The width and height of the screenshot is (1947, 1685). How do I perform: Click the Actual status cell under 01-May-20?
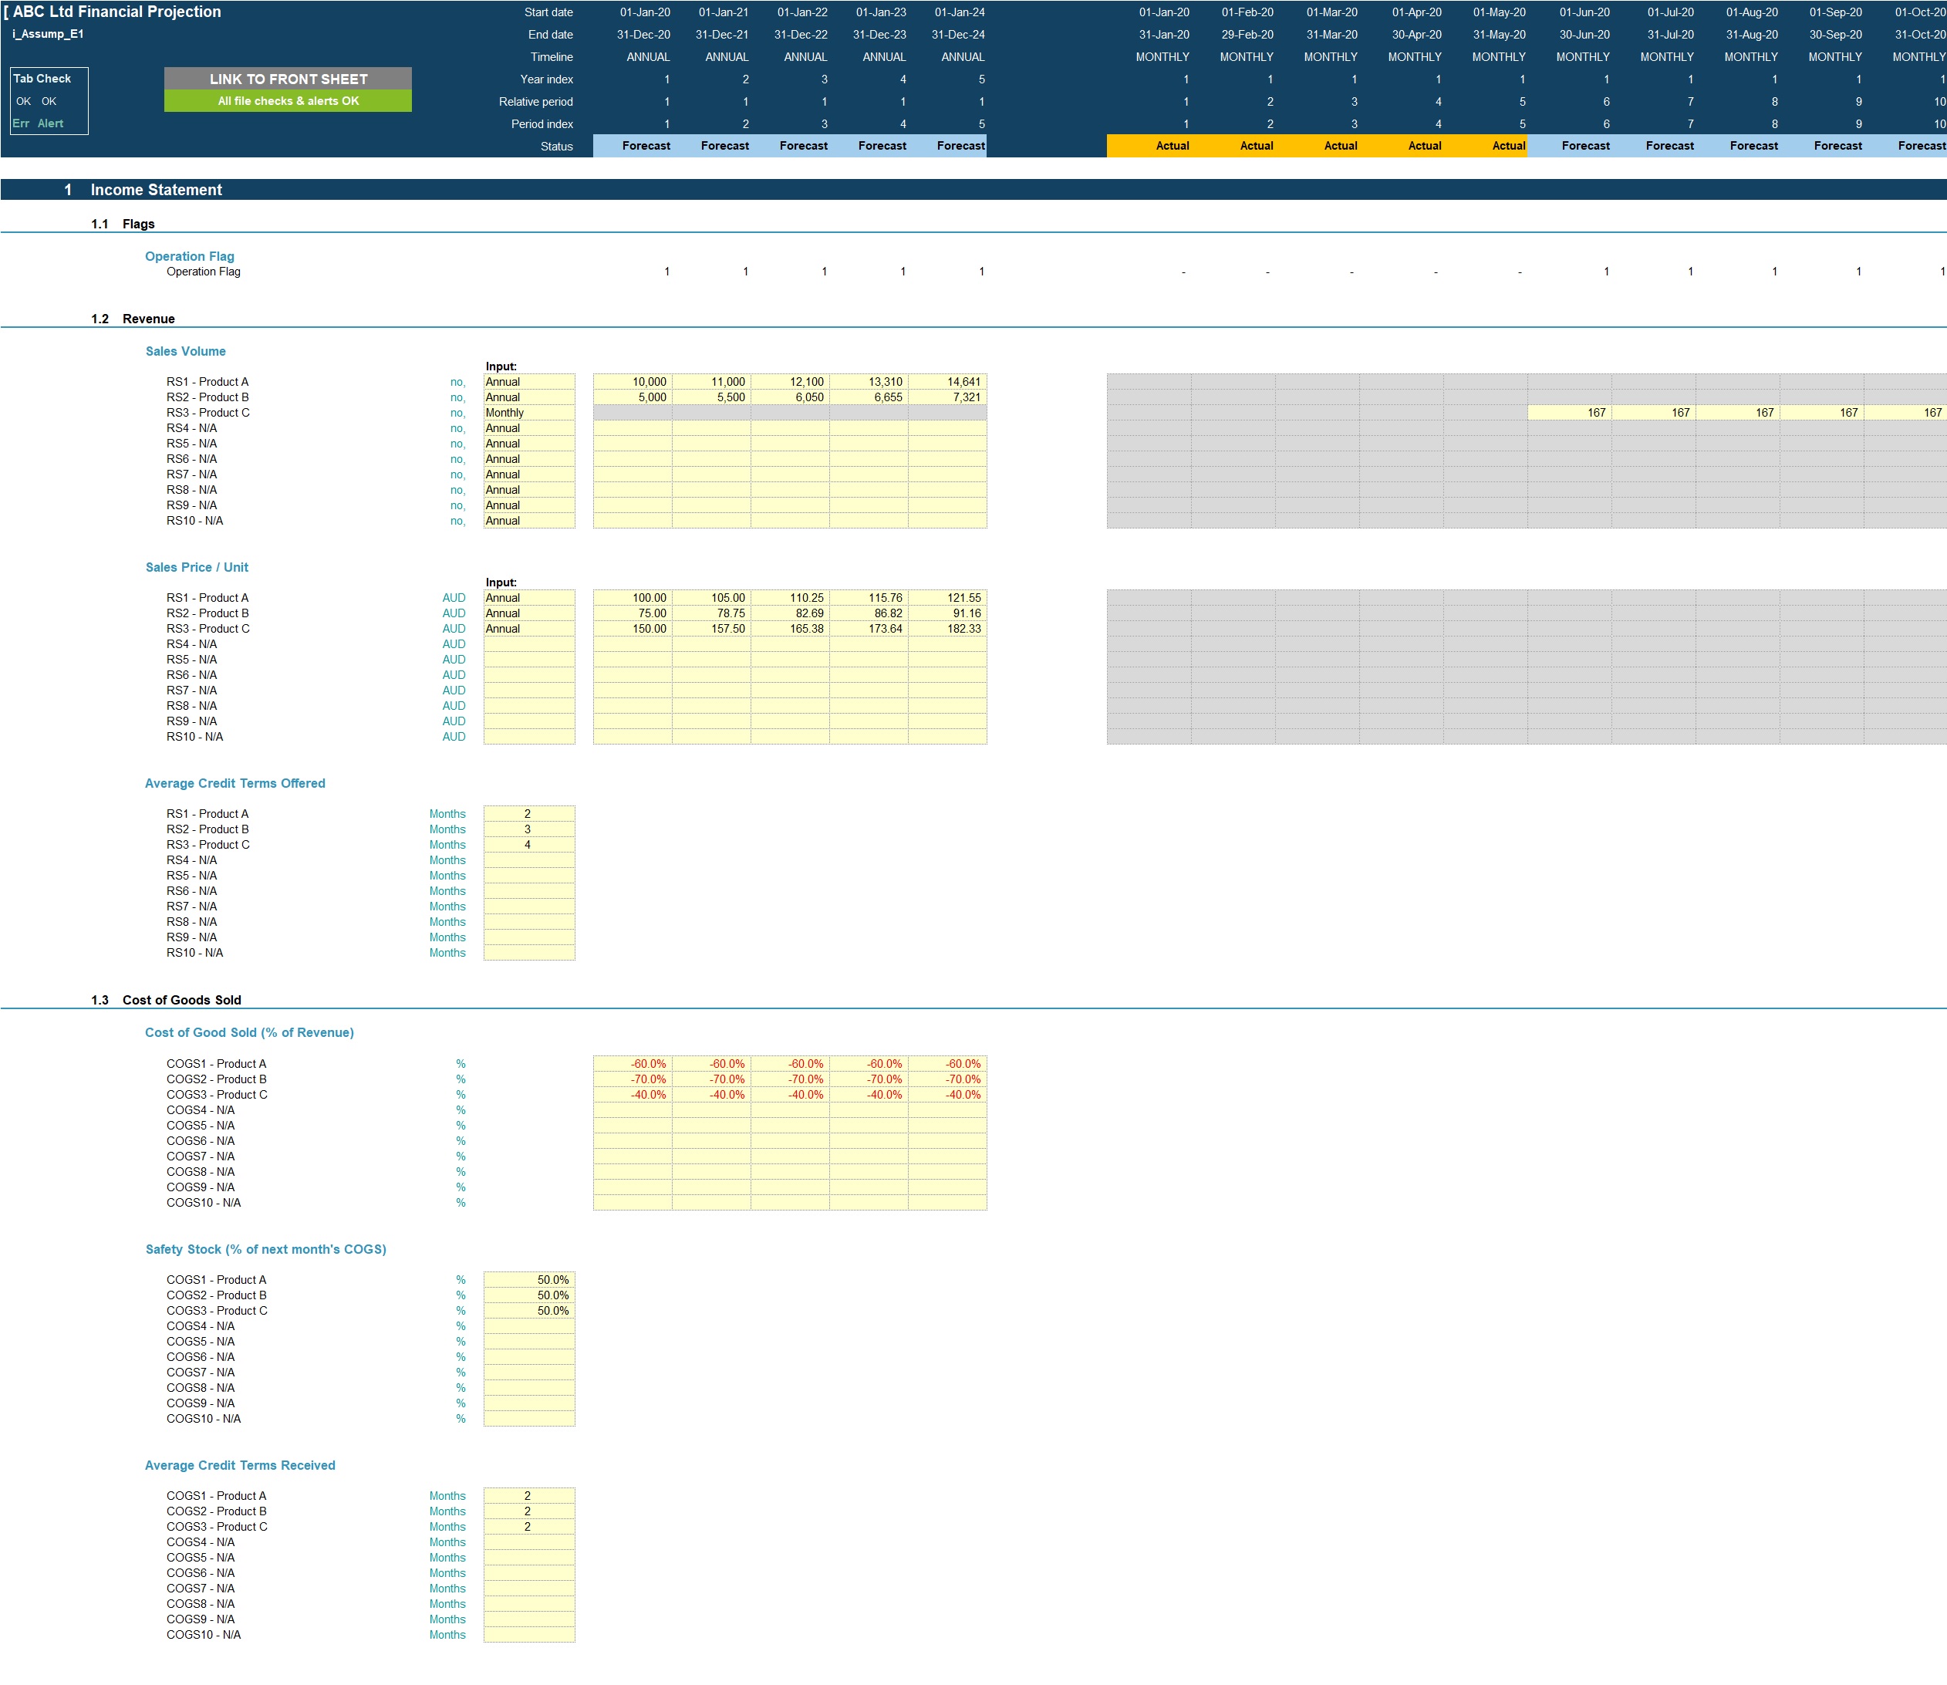coord(1486,146)
